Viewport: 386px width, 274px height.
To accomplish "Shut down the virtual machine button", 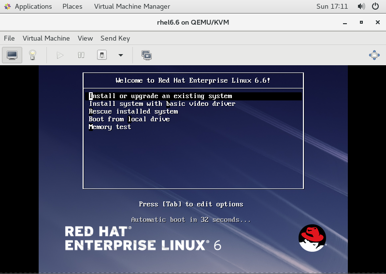I will tap(102, 55).
